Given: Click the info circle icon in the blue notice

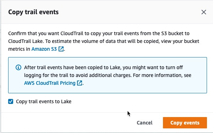Looking at the screenshot, I should [x=18, y=67].
